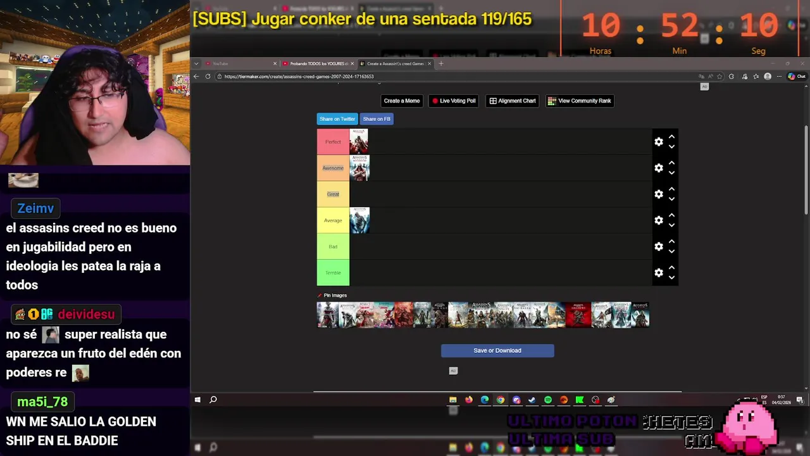Image resolution: width=810 pixels, height=456 pixels.
Task: Click the page vertical scrollbar
Action: (806, 171)
